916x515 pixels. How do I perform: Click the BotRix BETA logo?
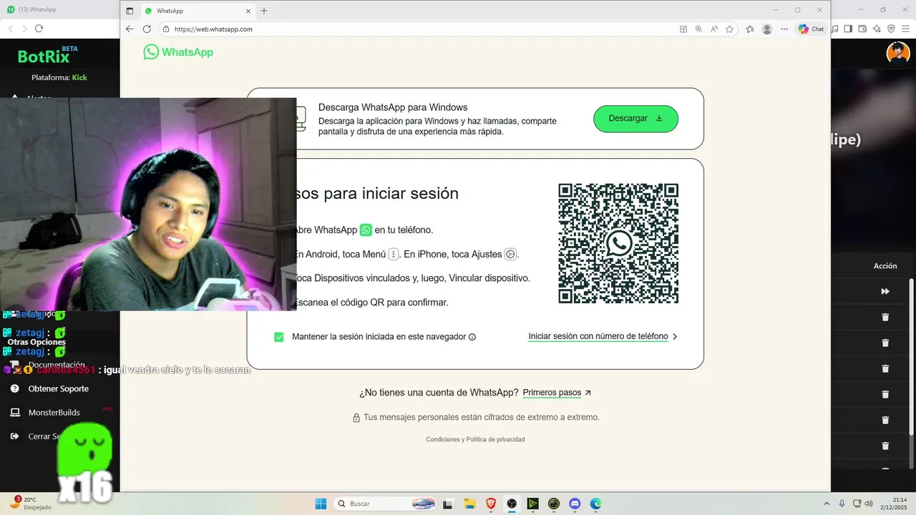tap(48, 56)
